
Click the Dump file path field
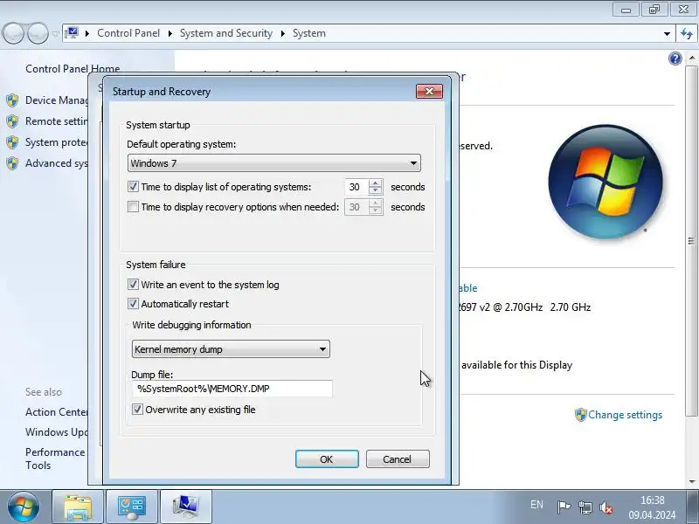(x=232, y=389)
